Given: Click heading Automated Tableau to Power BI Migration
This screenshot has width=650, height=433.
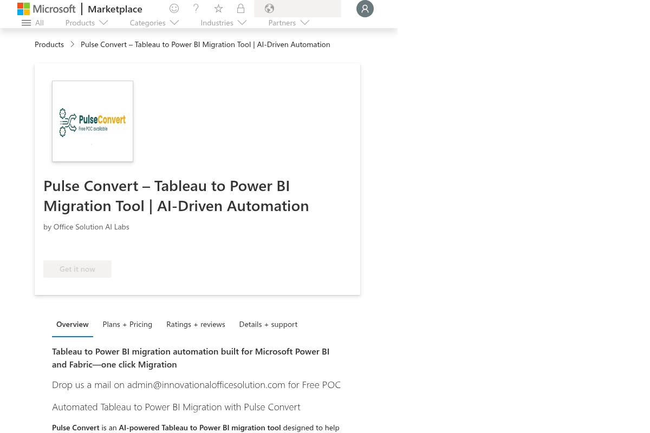Looking at the screenshot, I should [176, 406].
